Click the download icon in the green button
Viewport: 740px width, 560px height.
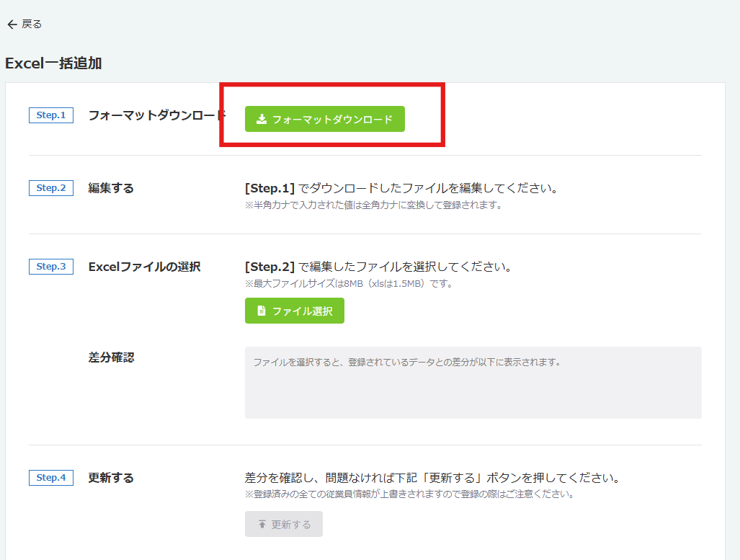pos(262,119)
